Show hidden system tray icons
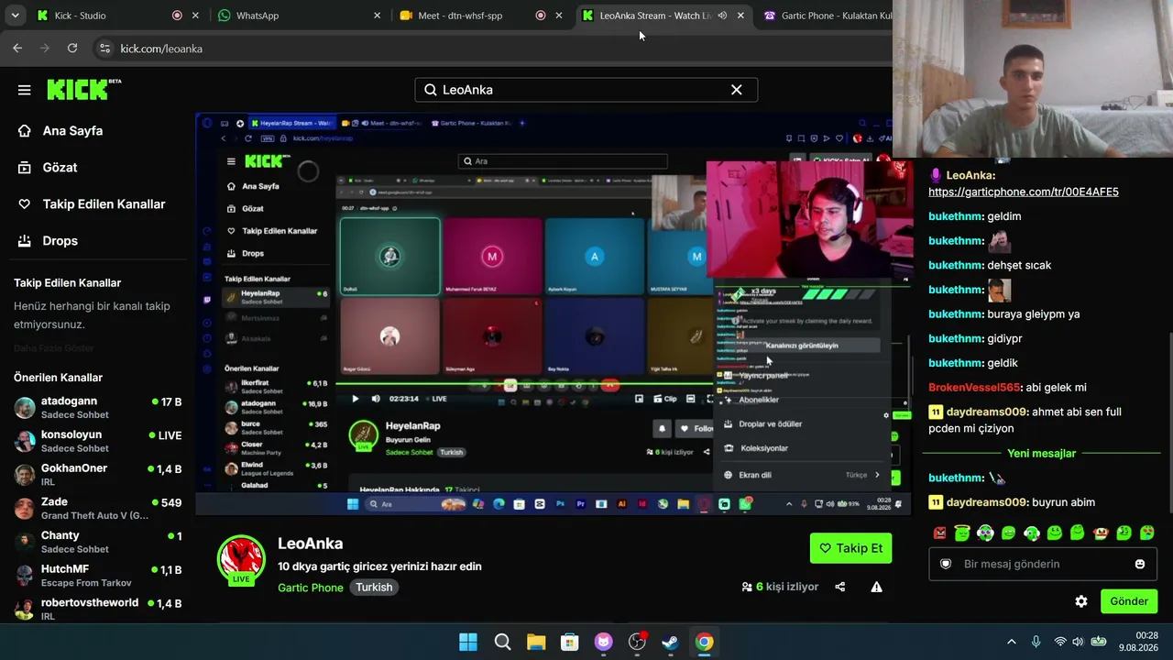 click(1012, 642)
